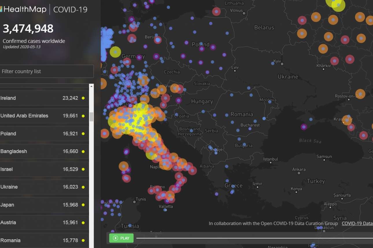Click the orange marker at Rostov-on-Don
This screenshot has width=373, height=248.
[x=360, y=94]
